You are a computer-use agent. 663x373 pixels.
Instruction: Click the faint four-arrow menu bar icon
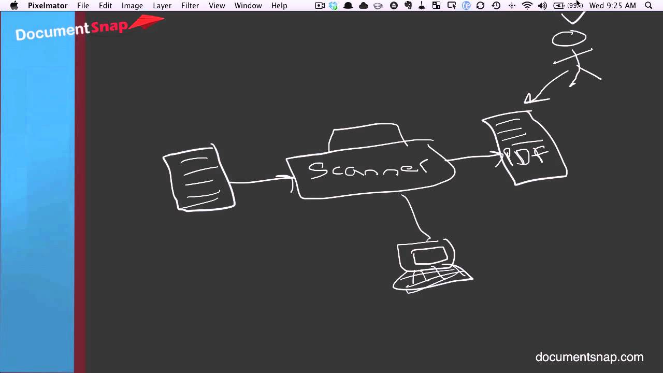[512, 6]
